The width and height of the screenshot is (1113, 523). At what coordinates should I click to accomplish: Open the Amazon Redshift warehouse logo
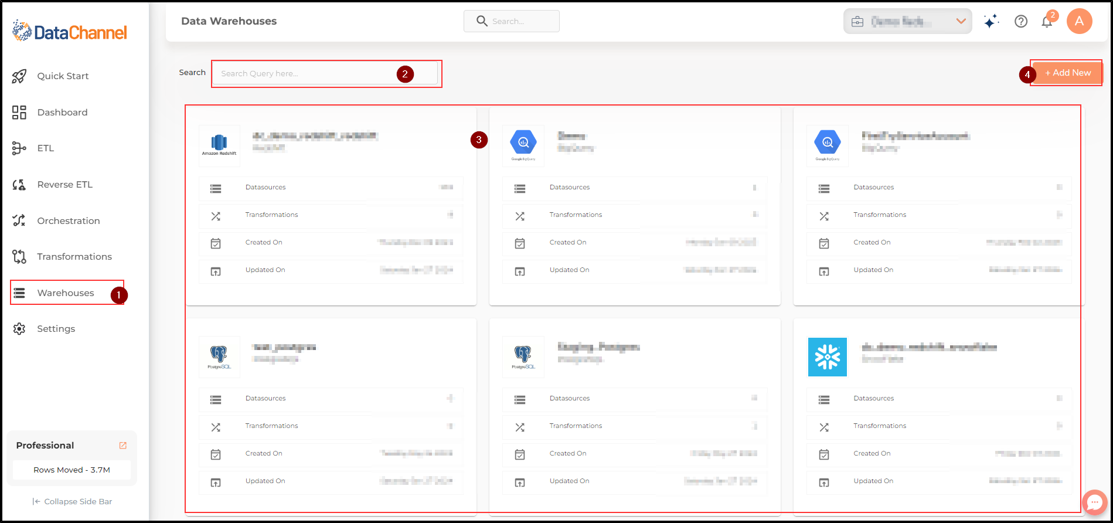219,145
